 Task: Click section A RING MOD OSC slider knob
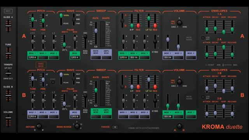click(x=85, y=37)
